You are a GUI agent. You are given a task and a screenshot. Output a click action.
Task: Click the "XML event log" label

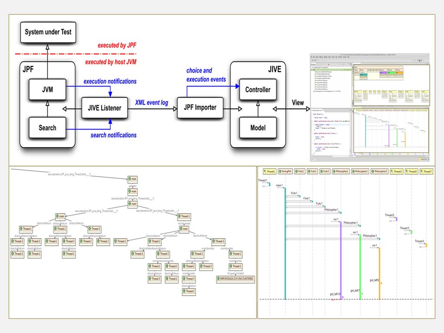coord(152,103)
